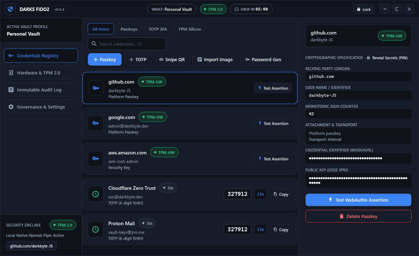Add a new TOTP entry

(x=138, y=59)
